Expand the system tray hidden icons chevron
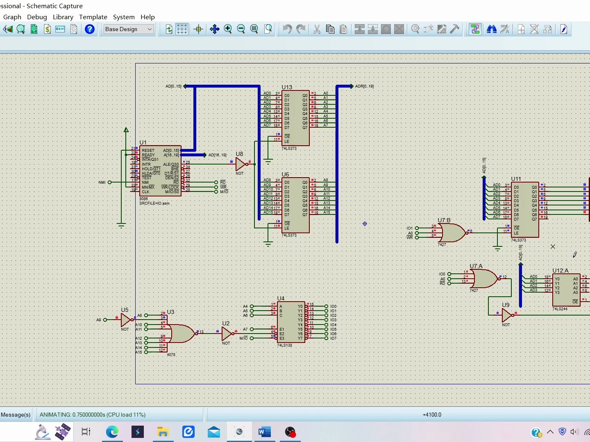 click(x=550, y=432)
